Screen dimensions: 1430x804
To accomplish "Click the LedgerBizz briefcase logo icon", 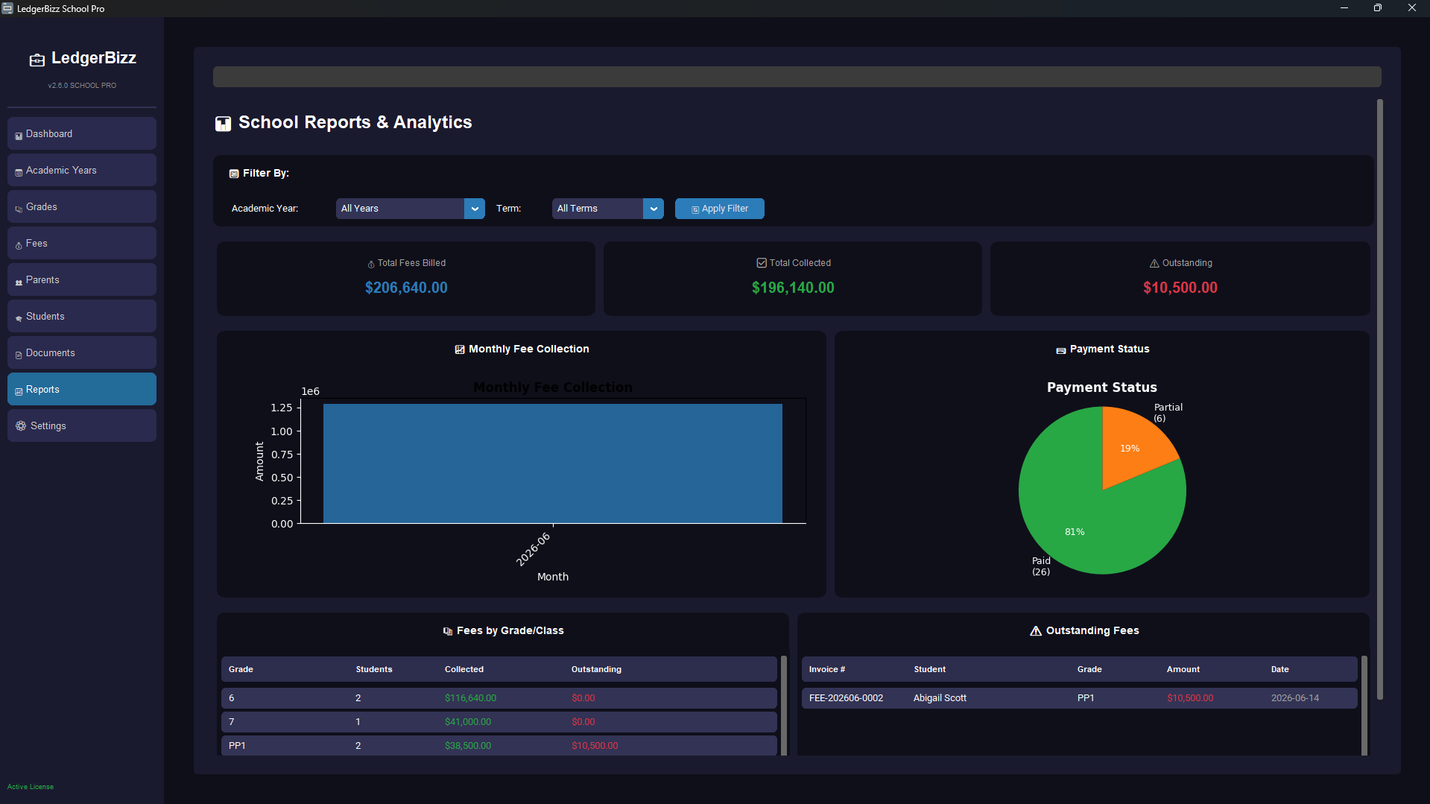I will 37,60.
